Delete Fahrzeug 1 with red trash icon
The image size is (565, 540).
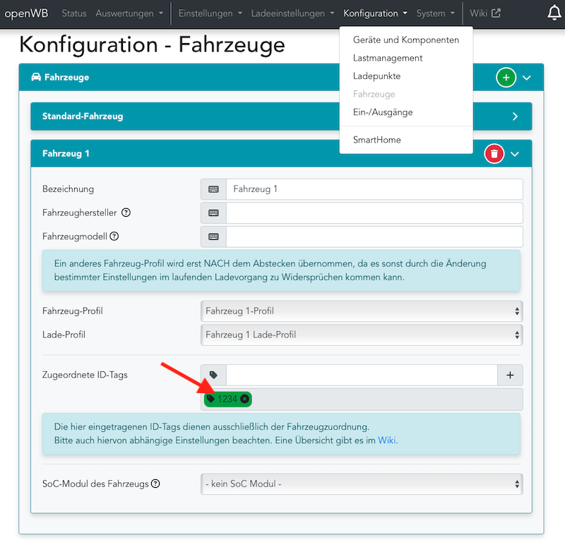(494, 153)
